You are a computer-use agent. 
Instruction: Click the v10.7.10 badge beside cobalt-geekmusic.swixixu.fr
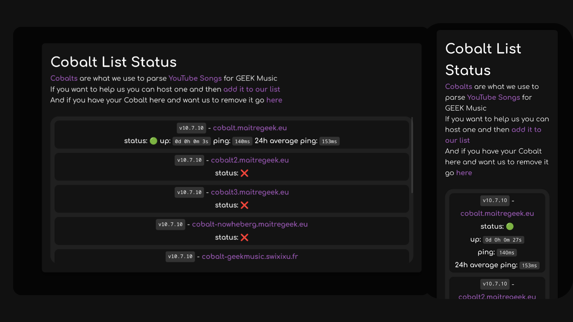180,256
